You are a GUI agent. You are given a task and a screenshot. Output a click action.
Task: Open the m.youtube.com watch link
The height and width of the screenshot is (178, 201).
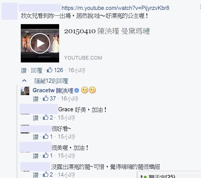(x=115, y=8)
